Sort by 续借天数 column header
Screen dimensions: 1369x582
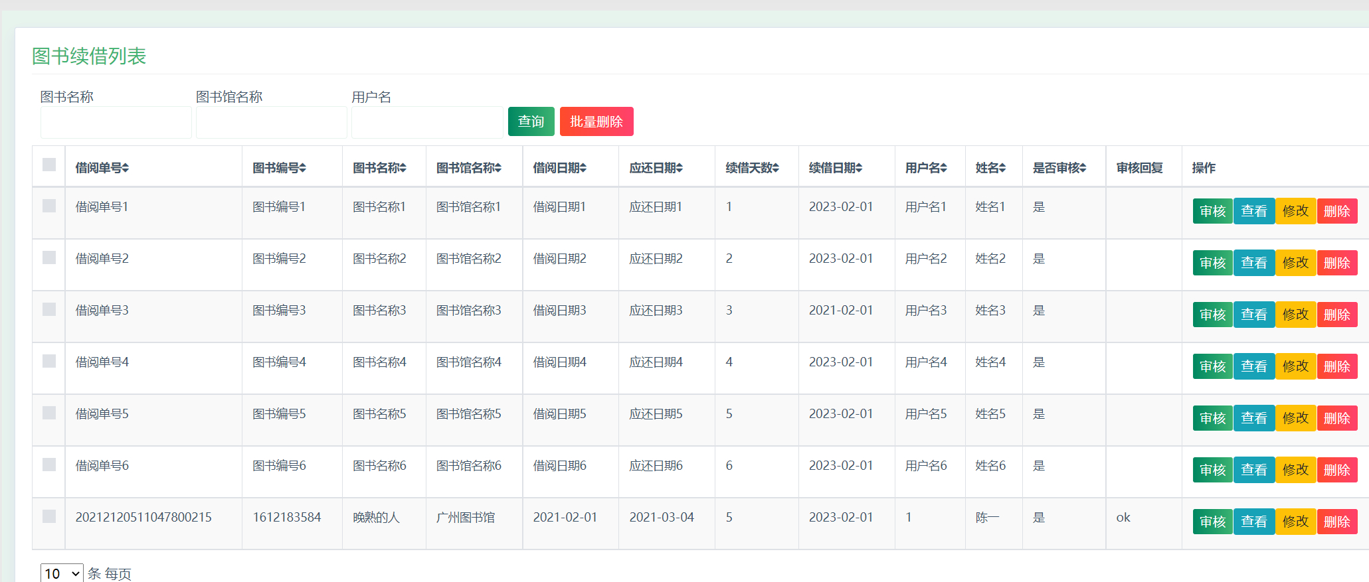pos(753,168)
